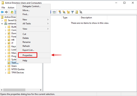Create a new organizational unit toolbar icon
Image resolution: width=137 pixels, height=96 pixels.
pos(68,12)
